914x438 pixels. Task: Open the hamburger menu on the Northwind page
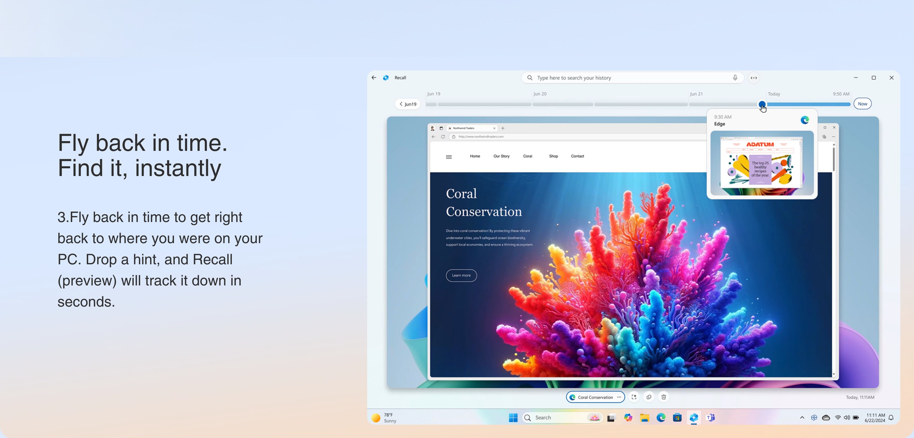click(449, 157)
